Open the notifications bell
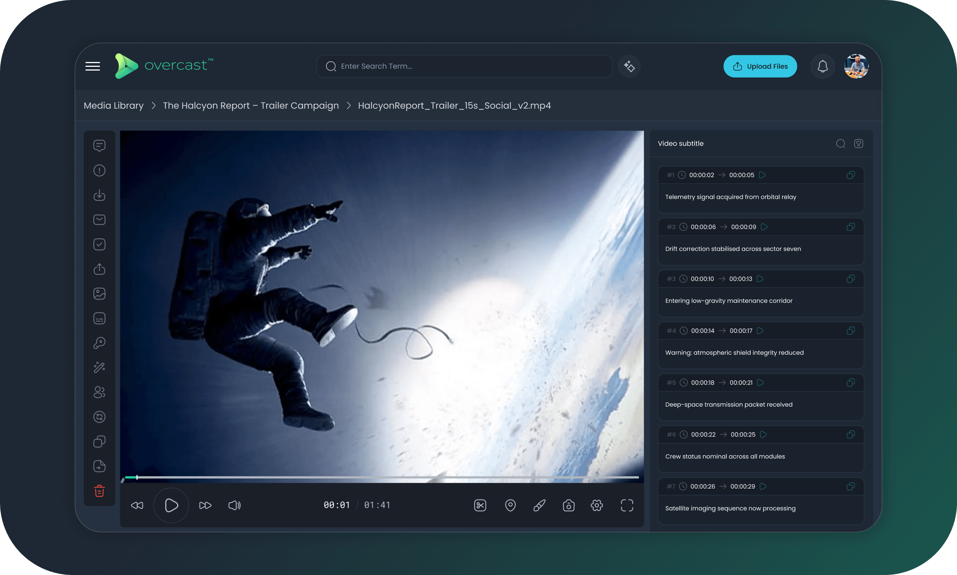Viewport: 957px width, 575px height. (822, 66)
